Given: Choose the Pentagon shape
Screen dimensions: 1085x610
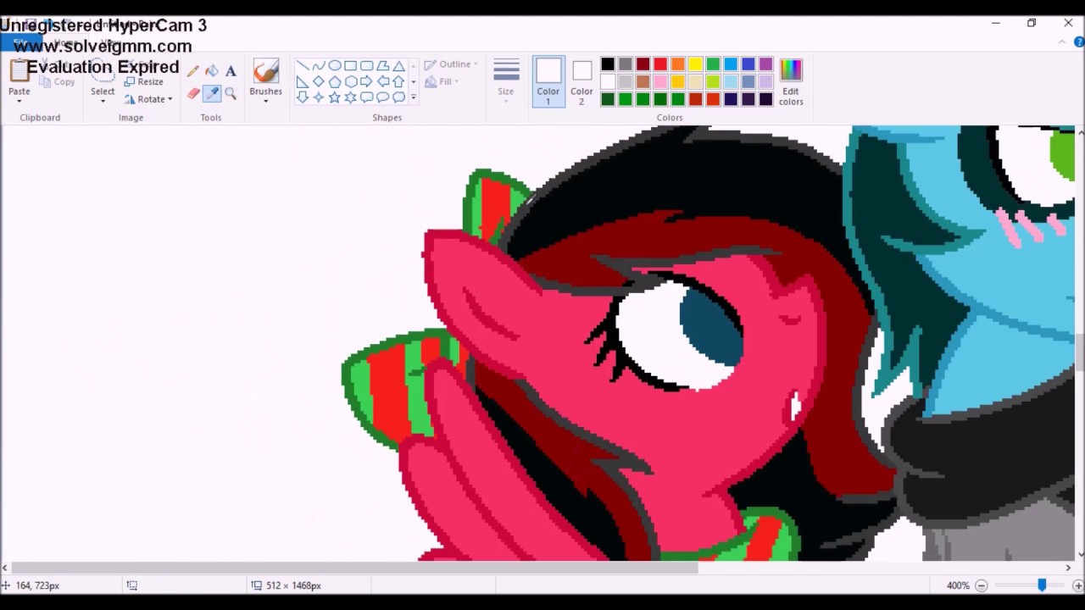Looking at the screenshot, I should point(335,81).
